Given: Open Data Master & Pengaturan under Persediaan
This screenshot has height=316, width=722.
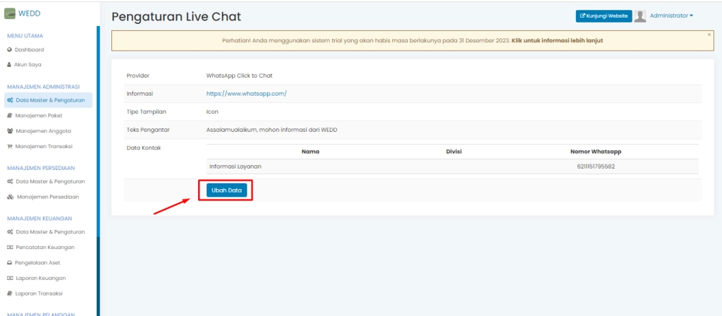Looking at the screenshot, I should 49,181.
